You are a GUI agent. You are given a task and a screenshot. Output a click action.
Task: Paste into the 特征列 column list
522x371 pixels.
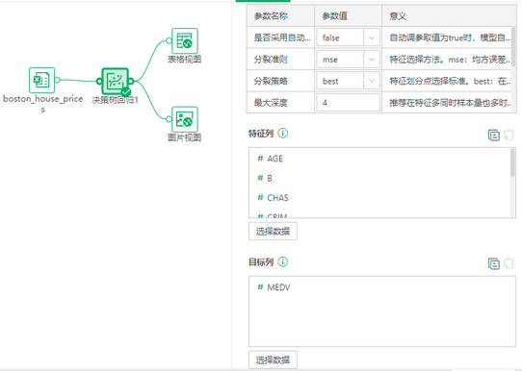point(509,135)
